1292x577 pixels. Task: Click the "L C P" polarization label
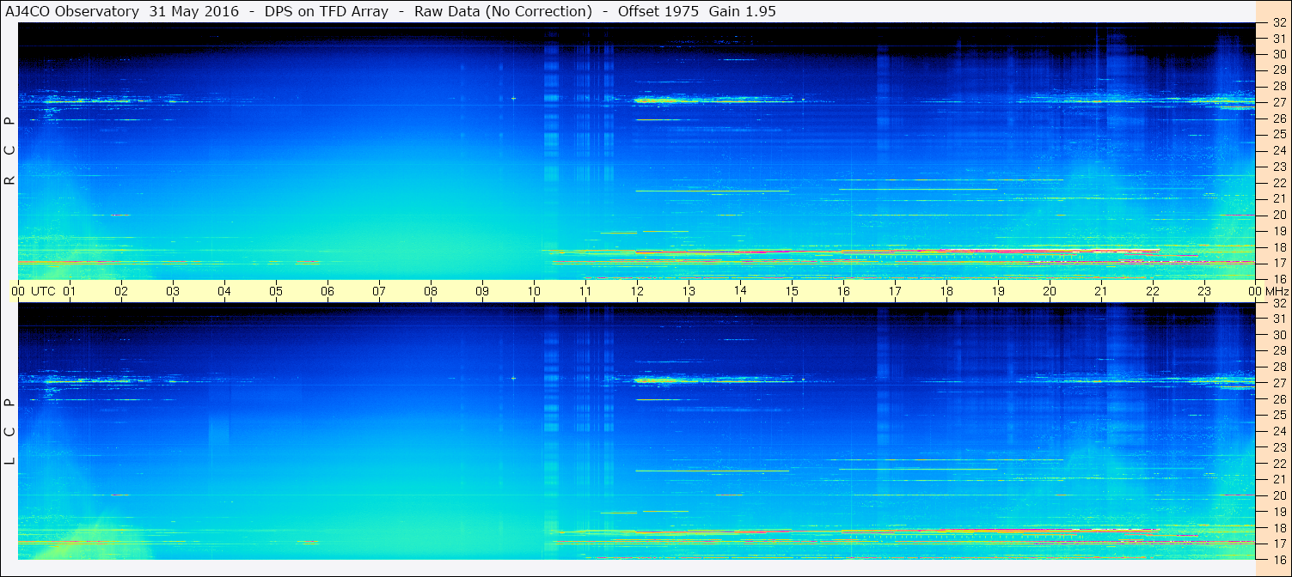coord(10,432)
